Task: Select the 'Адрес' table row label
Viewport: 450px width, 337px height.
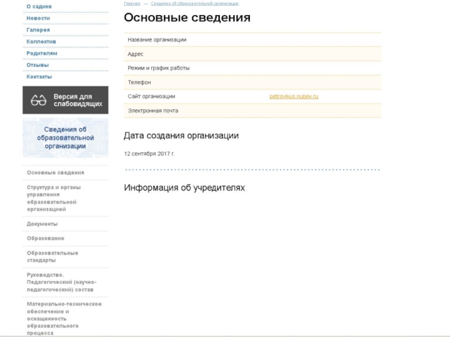Action: [x=136, y=54]
